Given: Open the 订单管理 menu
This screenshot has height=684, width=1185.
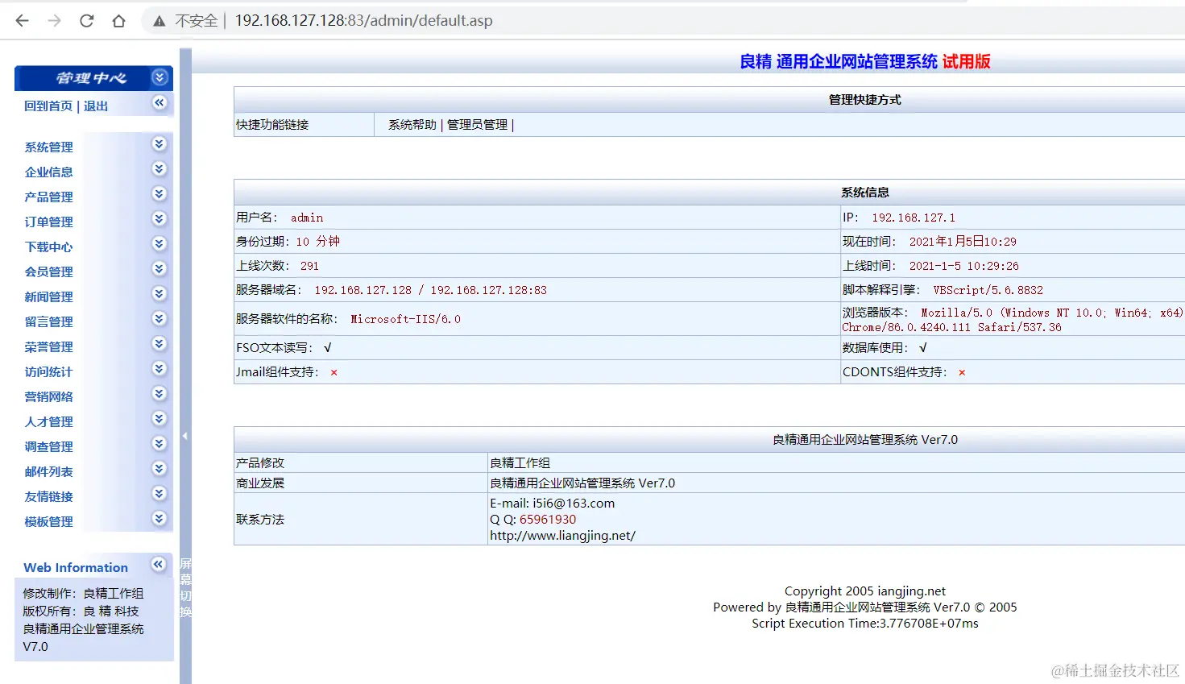Looking at the screenshot, I should (x=48, y=222).
